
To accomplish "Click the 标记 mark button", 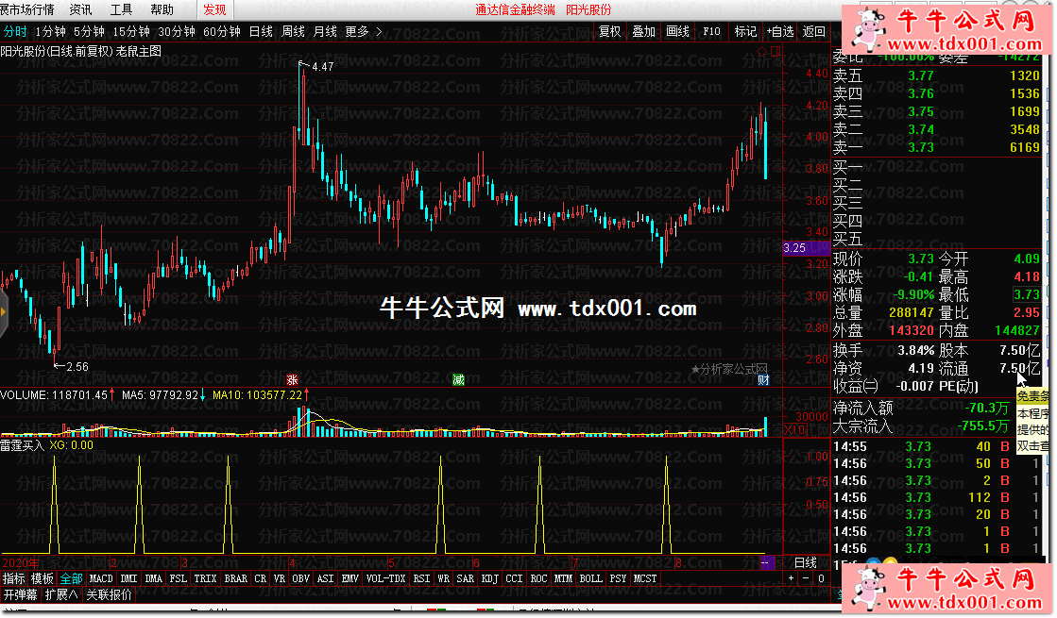I will coord(745,32).
